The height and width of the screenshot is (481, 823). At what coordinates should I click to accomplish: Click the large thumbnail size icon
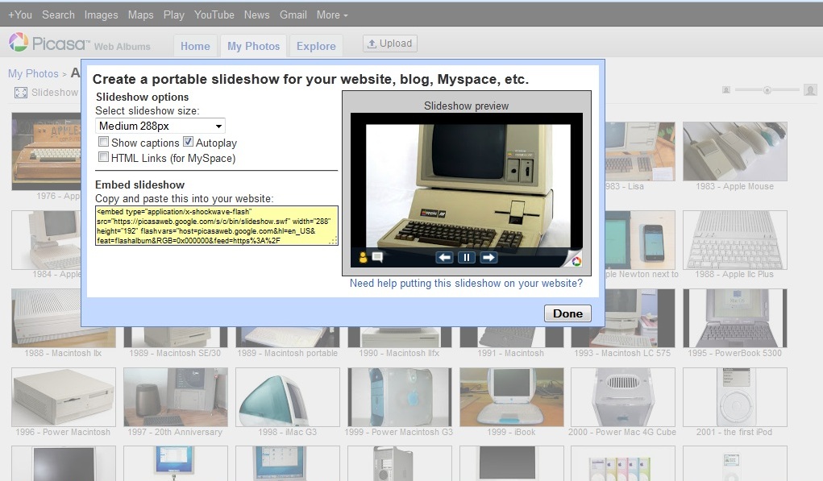point(810,90)
